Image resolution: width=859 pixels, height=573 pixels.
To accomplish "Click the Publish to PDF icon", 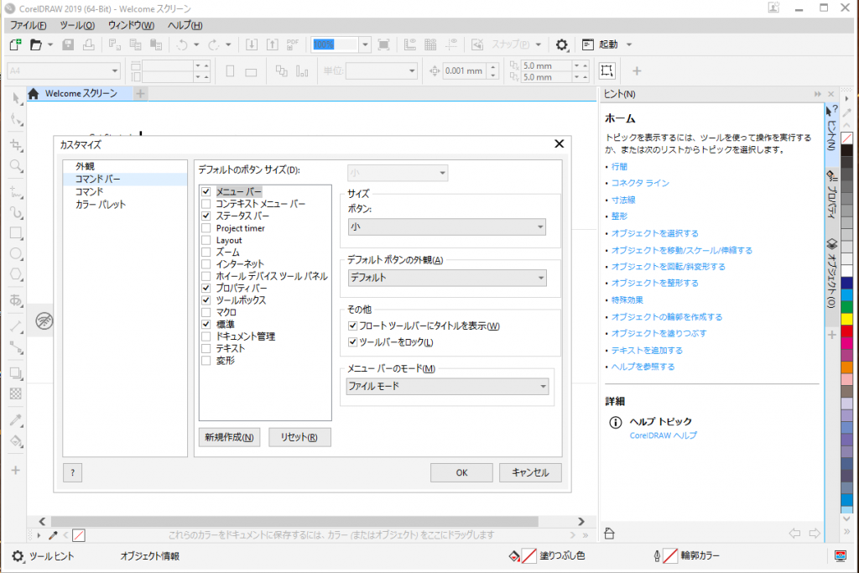I will coord(293,44).
